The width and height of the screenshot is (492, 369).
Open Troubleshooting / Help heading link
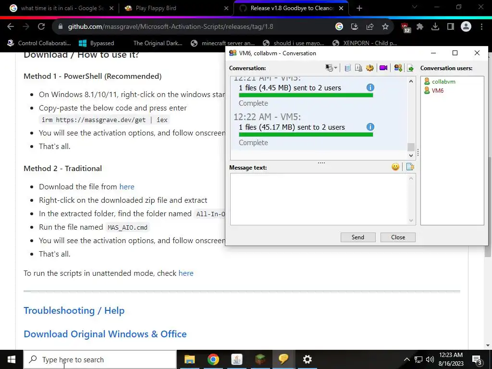pos(74,310)
